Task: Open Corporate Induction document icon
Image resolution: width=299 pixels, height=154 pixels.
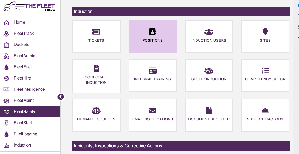Action: tap(96, 69)
